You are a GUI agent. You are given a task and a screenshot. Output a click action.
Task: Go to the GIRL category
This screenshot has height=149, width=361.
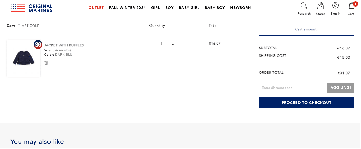pyautogui.click(x=155, y=8)
